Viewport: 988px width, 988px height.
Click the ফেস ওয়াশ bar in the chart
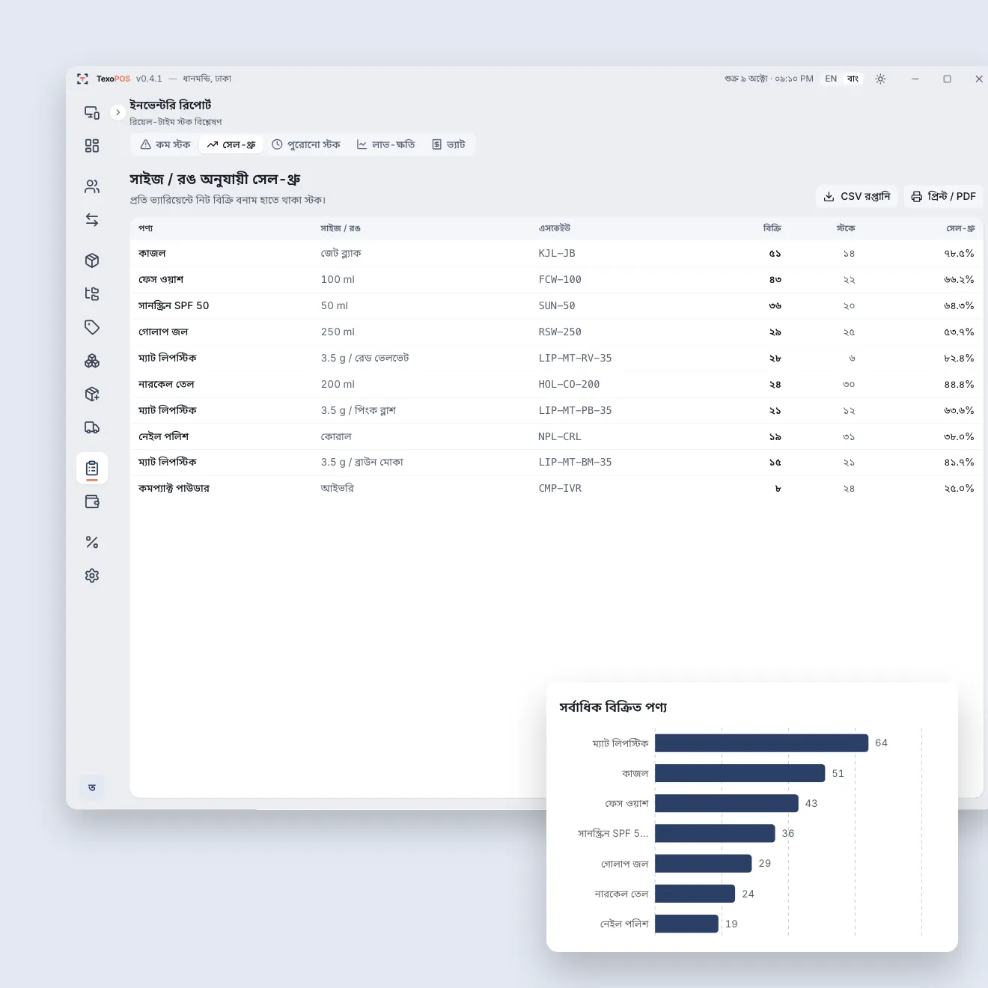(x=726, y=803)
